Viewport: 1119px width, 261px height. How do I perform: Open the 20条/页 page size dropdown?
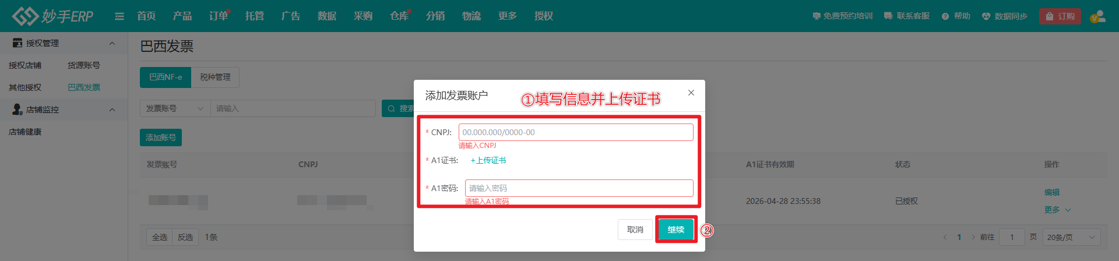coord(1071,237)
